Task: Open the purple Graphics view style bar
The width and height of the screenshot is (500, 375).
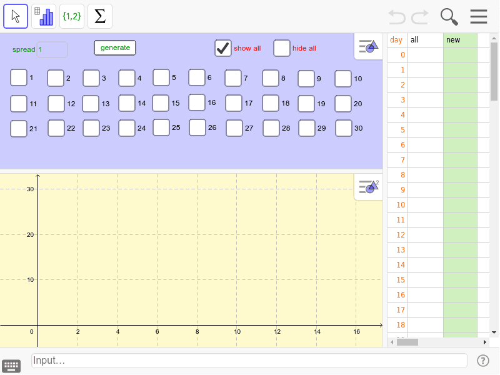Action: pos(368,46)
